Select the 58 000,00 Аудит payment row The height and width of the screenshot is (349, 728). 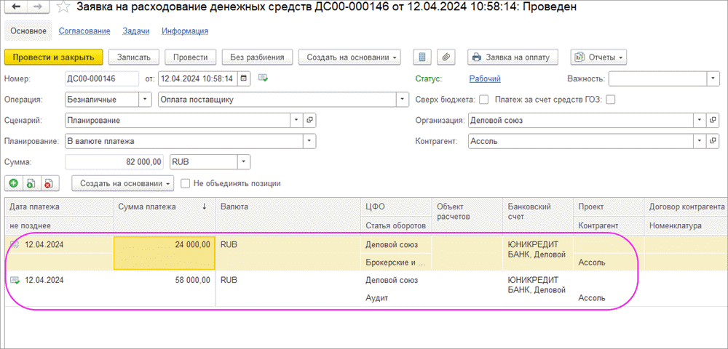pos(291,288)
